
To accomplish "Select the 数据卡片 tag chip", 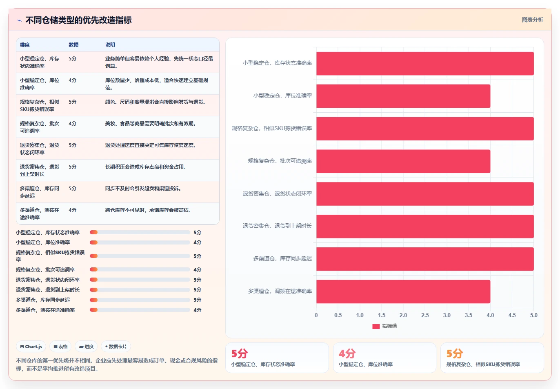I will point(116,347).
